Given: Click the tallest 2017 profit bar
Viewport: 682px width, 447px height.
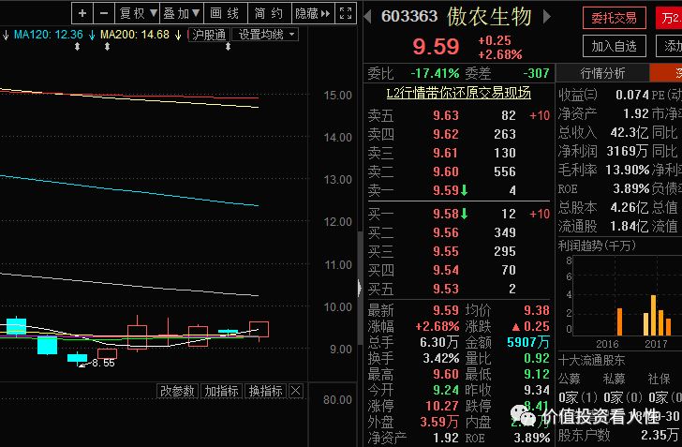Looking at the screenshot, I should pos(653,315).
